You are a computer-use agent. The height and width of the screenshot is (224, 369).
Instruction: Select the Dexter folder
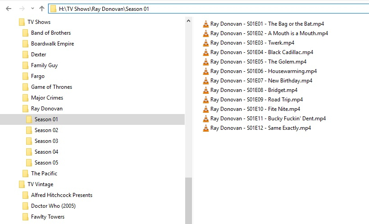tap(39, 55)
